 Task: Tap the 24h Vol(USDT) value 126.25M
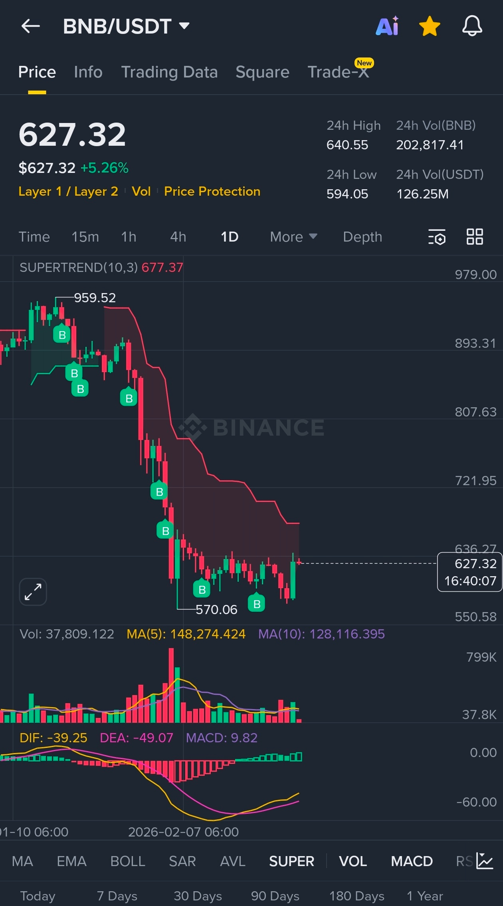point(422,194)
